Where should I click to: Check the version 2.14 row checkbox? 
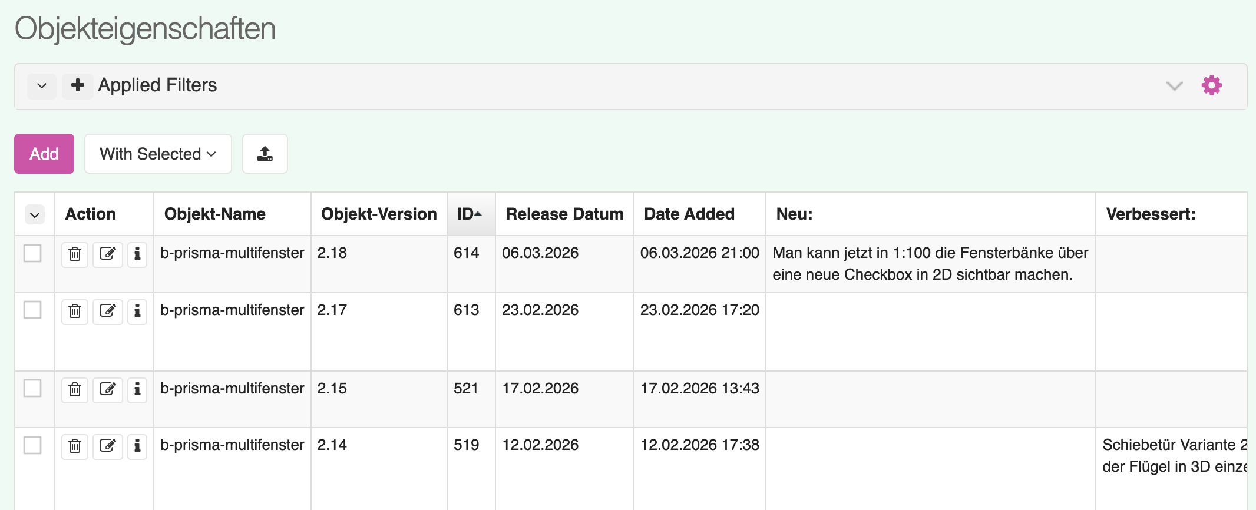(x=32, y=445)
